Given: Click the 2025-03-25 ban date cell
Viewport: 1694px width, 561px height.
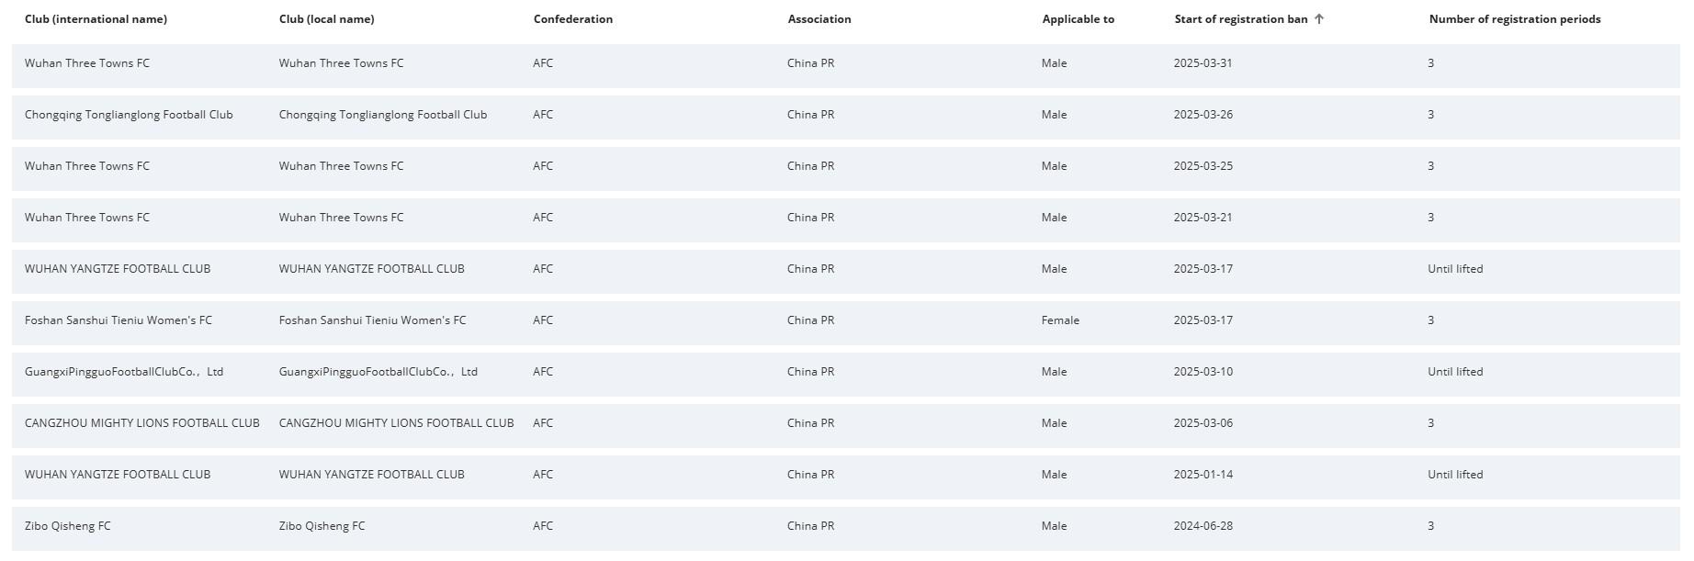Looking at the screenshot, I should coord(1203,166).
